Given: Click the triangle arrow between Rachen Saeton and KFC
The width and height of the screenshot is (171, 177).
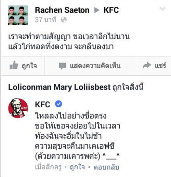Looking at the screenshot, I should pyautogui.click(x=97, y=10).
